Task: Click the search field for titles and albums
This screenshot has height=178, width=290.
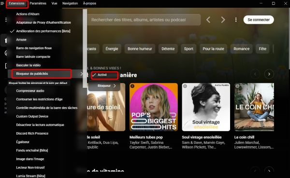Action: [144, 20]
